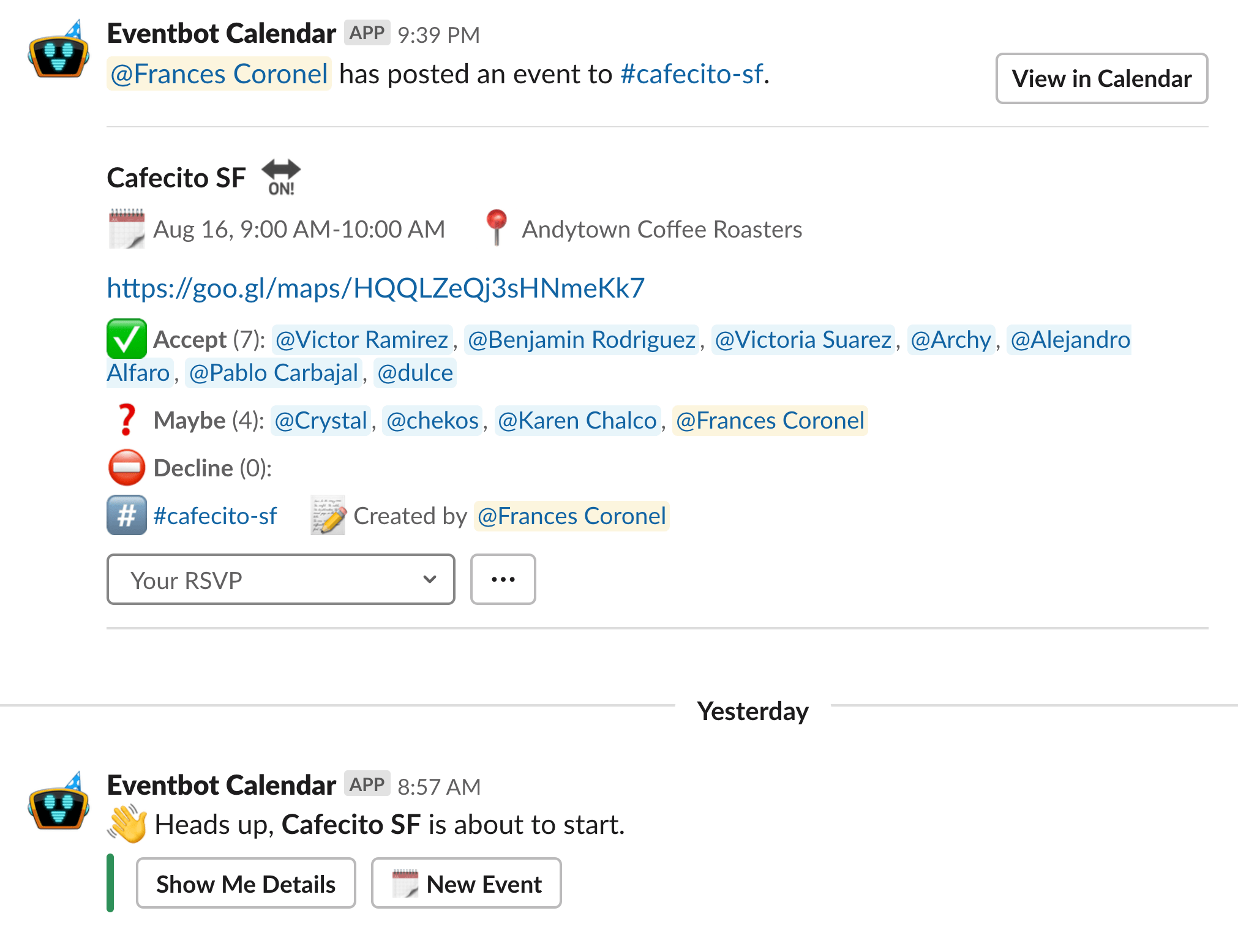
Task: Click the blue hash channel icon
Action: (126, 516)
